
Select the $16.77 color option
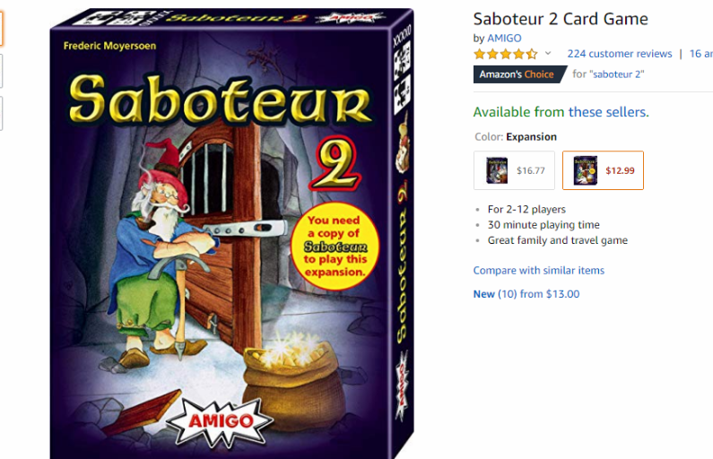[514, 170]
